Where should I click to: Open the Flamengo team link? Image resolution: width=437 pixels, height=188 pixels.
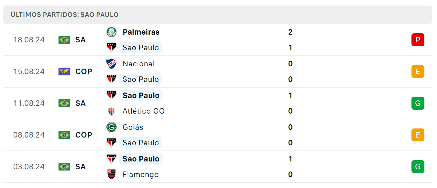[141, 174]
